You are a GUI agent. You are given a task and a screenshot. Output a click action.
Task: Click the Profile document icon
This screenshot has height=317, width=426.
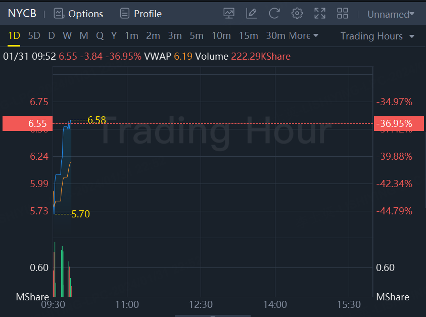coord(125,13)
